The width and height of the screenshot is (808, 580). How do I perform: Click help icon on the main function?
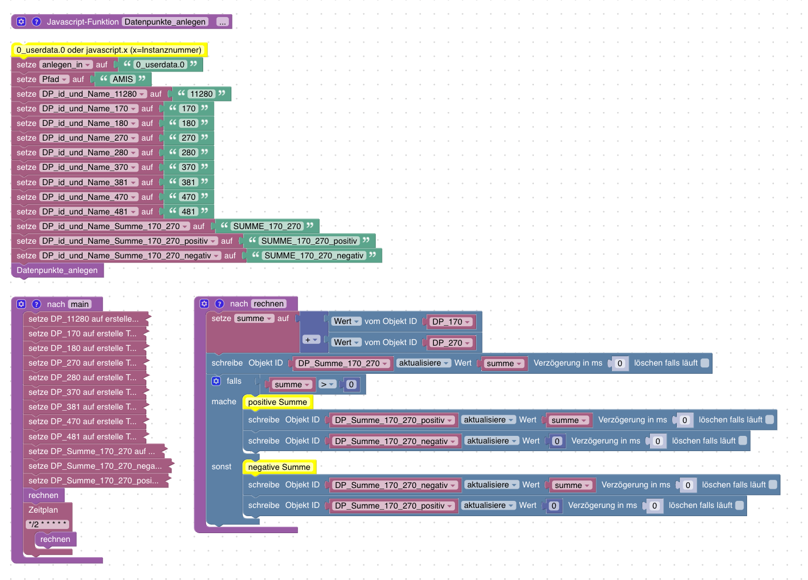(x=36, y=304)
